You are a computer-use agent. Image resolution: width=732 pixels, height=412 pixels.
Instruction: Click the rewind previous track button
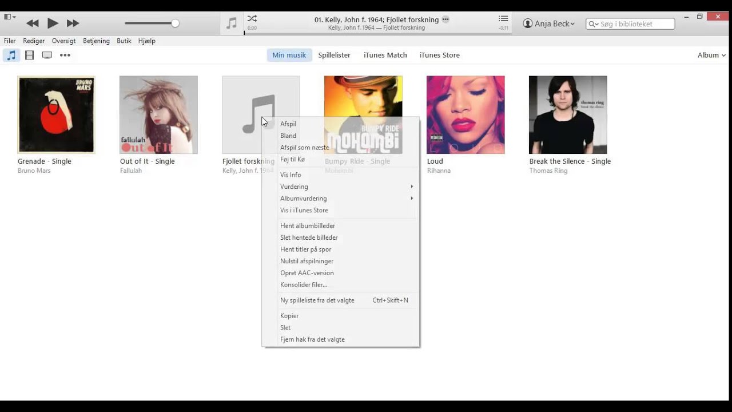click(x=33, y=23)
